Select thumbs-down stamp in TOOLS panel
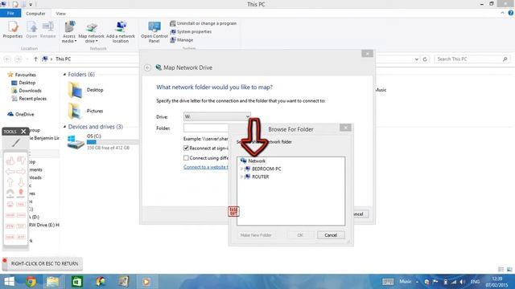515x289 pixels. [21, 161]
